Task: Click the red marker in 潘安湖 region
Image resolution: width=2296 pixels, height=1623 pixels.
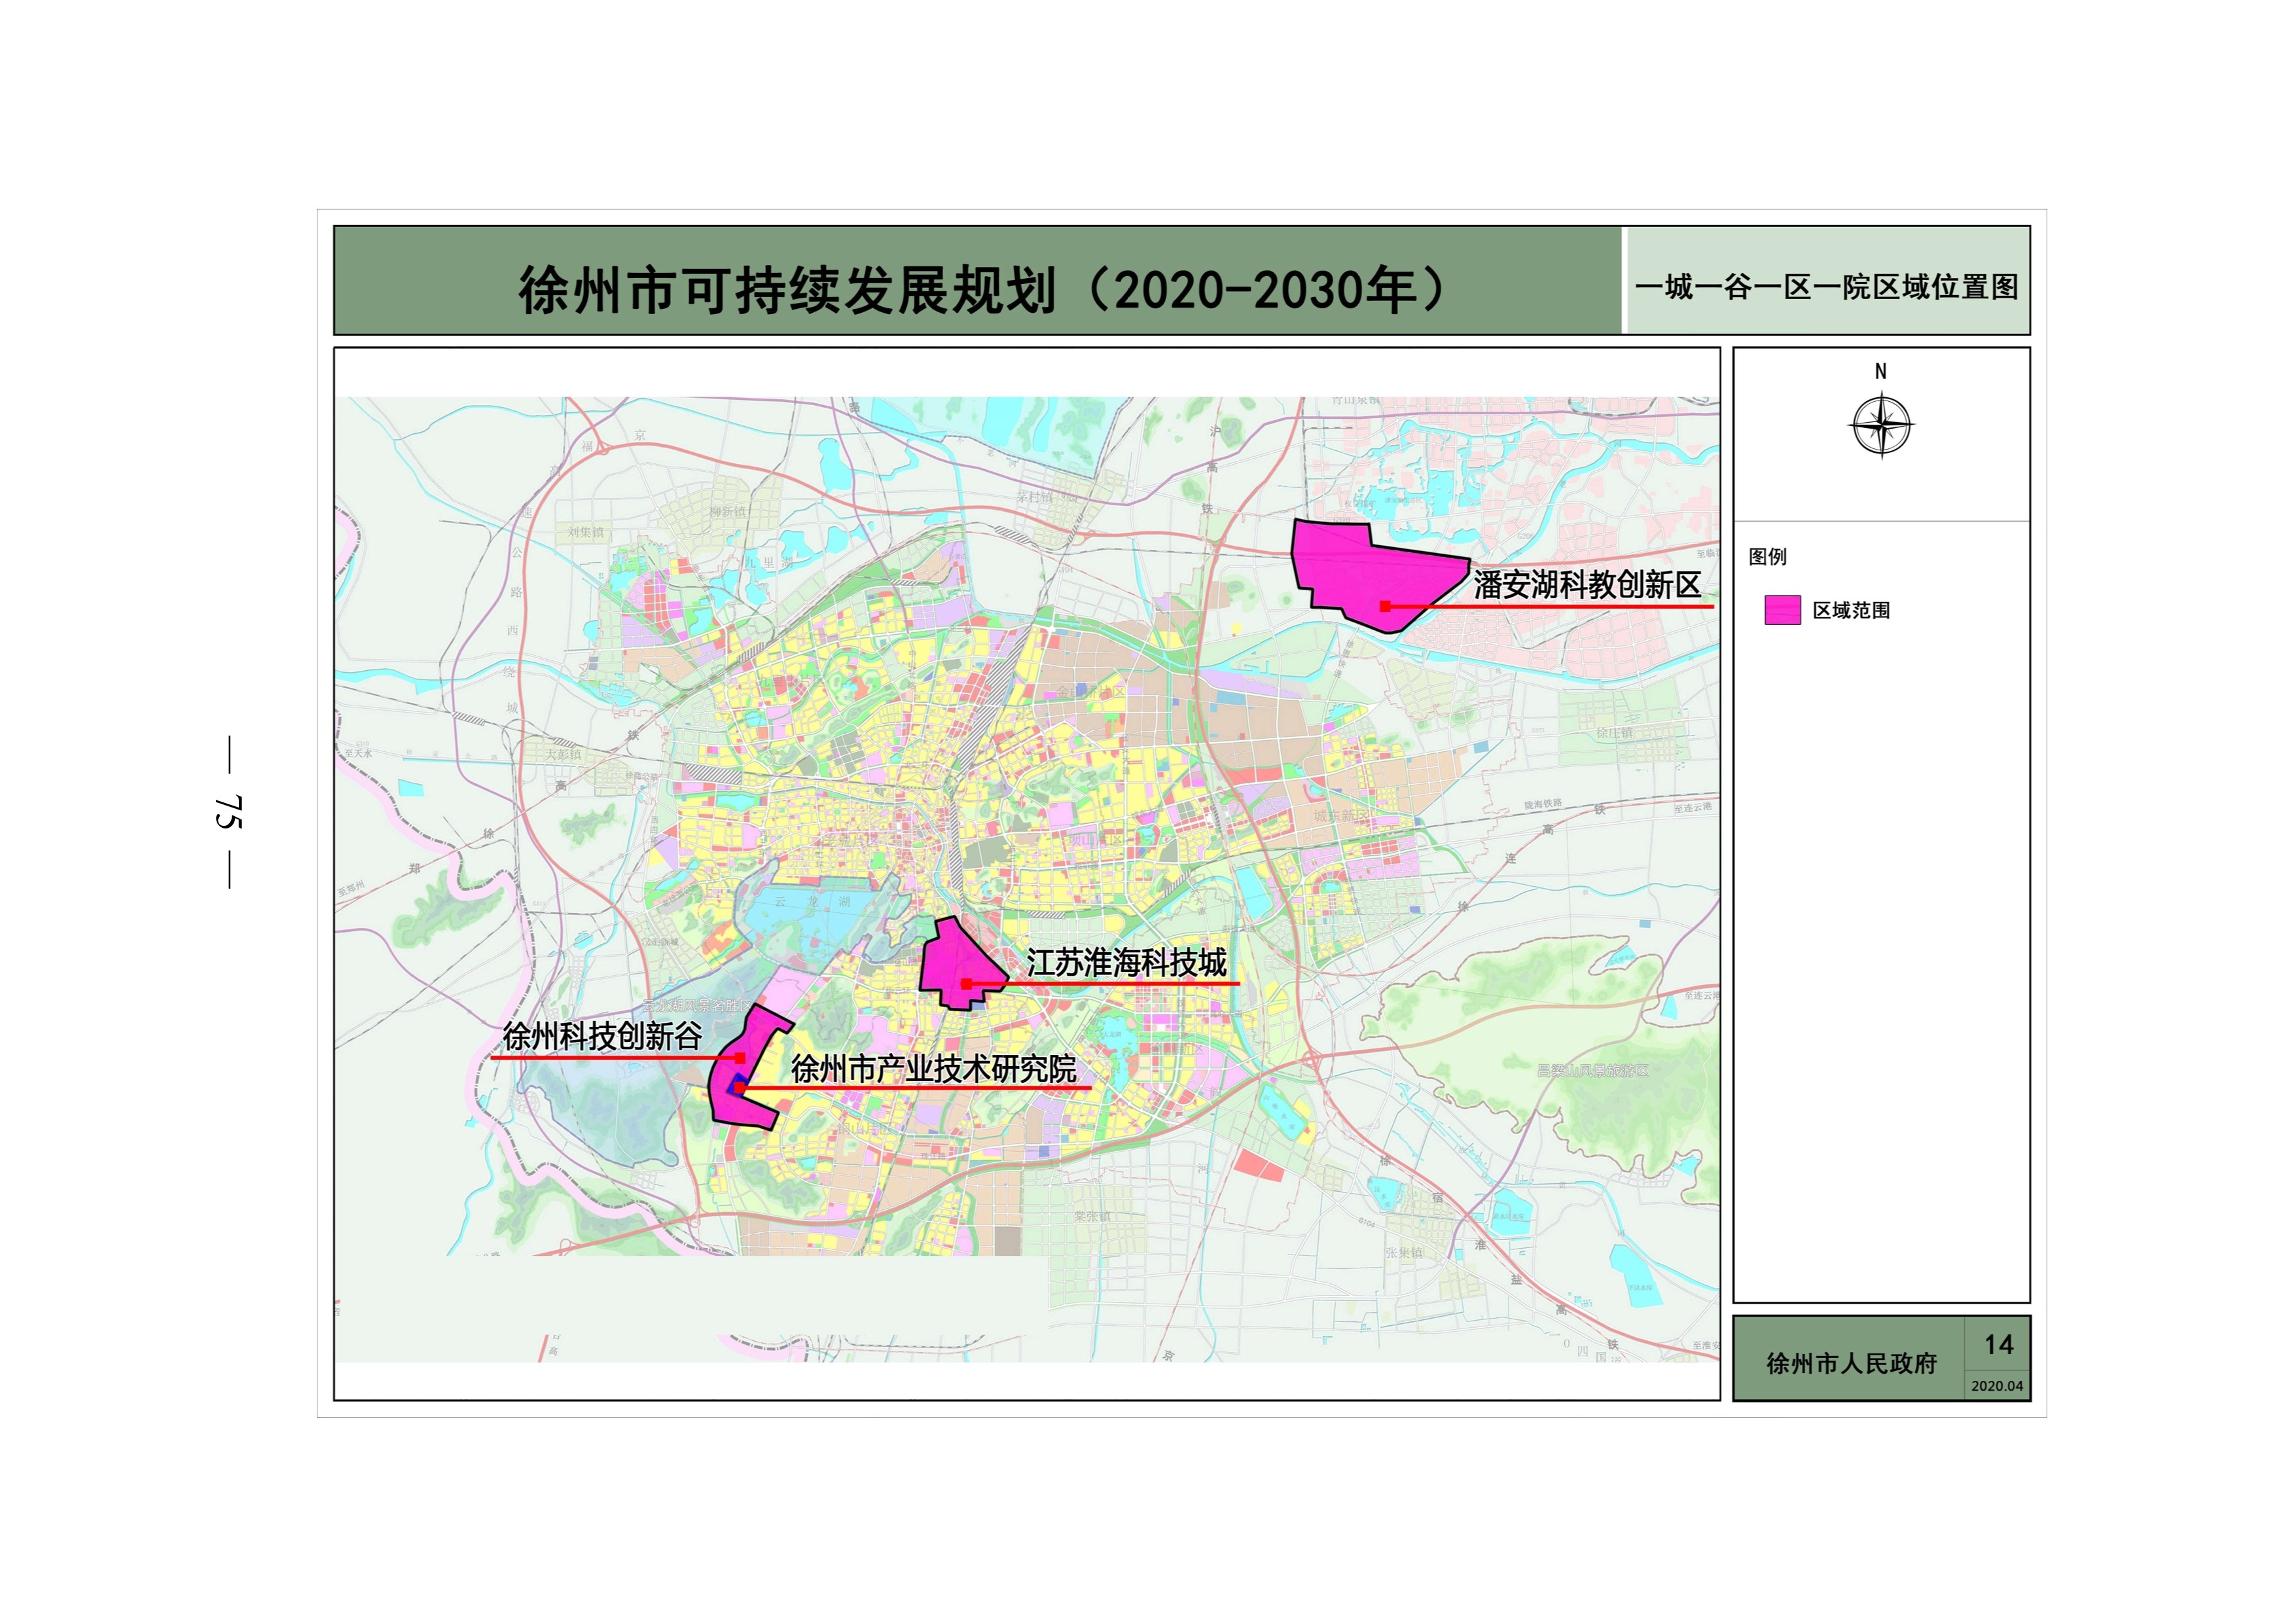Action: point(1385,606)
